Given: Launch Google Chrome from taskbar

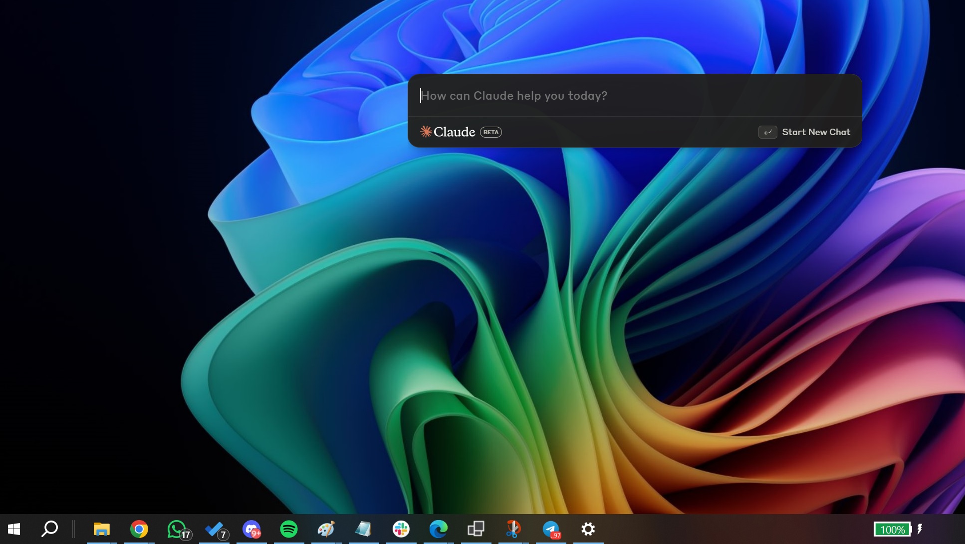Looking at the screenshot, I should click(x=139, y=529).
